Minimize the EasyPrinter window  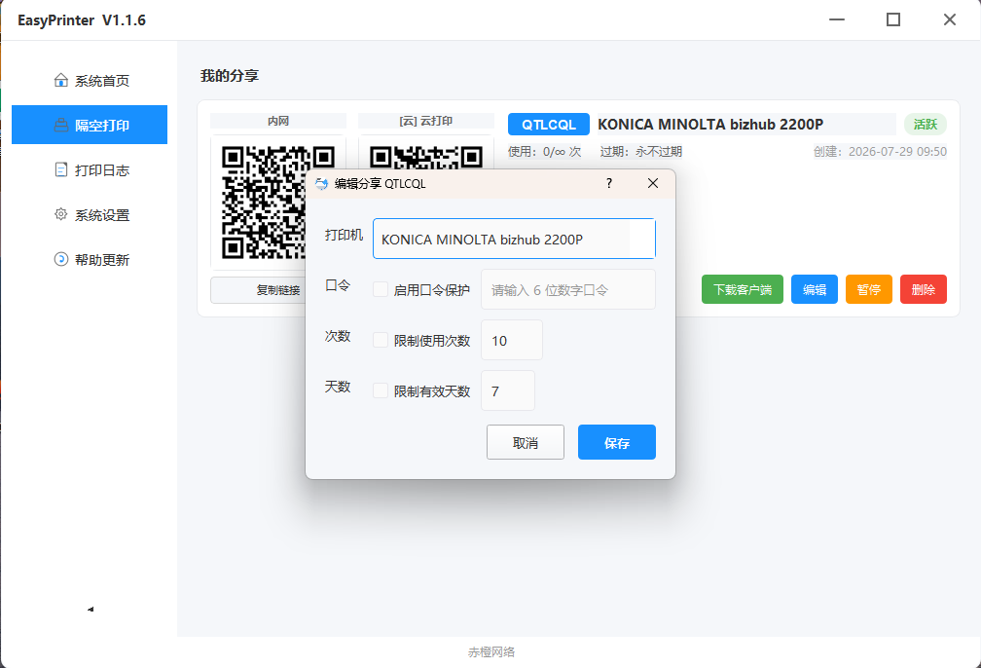[837, 20]
